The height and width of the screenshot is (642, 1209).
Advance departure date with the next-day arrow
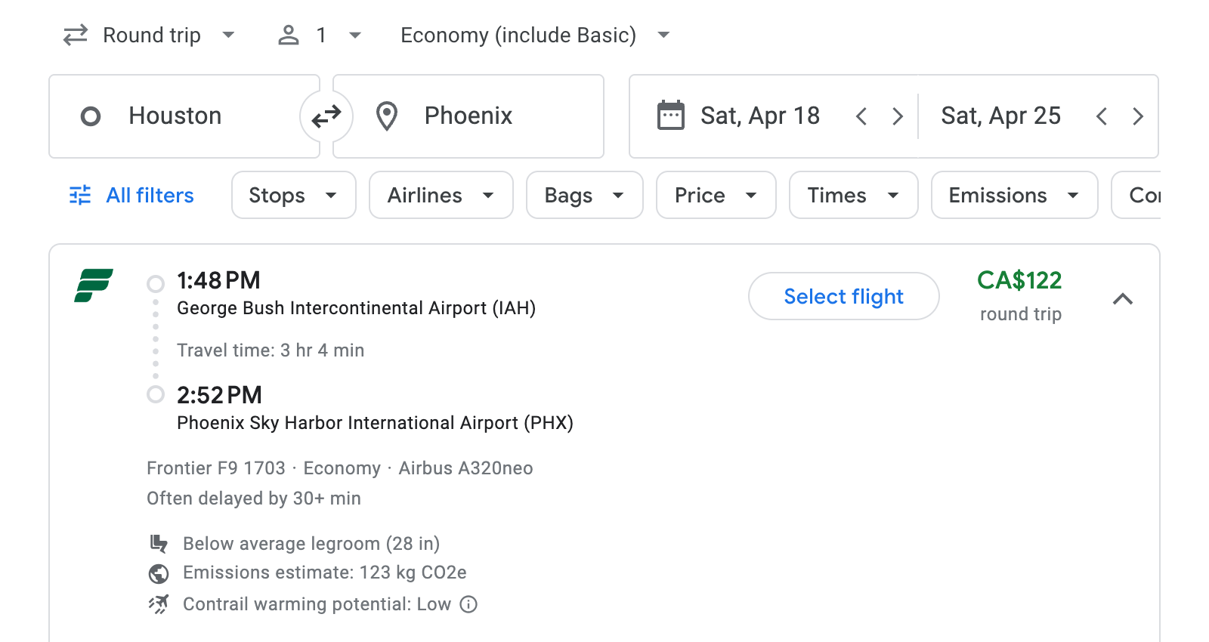point(898,116)
